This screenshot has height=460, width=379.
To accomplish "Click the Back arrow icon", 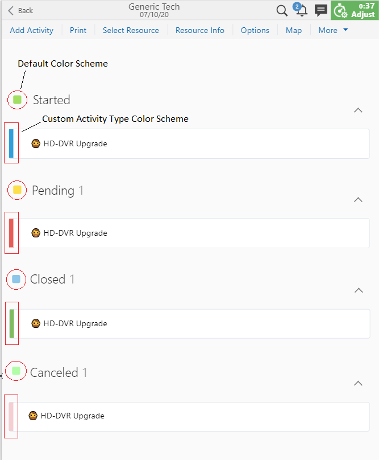I will (11, 11).
